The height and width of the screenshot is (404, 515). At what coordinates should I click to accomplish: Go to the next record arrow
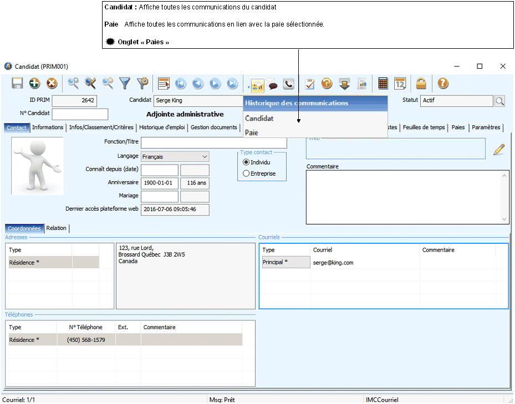click(x=215, y=84)
